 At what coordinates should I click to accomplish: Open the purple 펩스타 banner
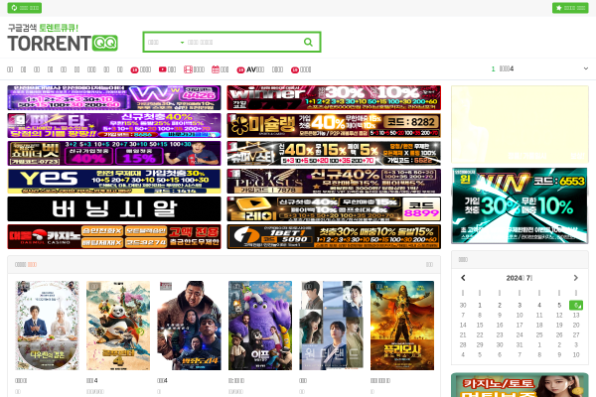(114, 125)
